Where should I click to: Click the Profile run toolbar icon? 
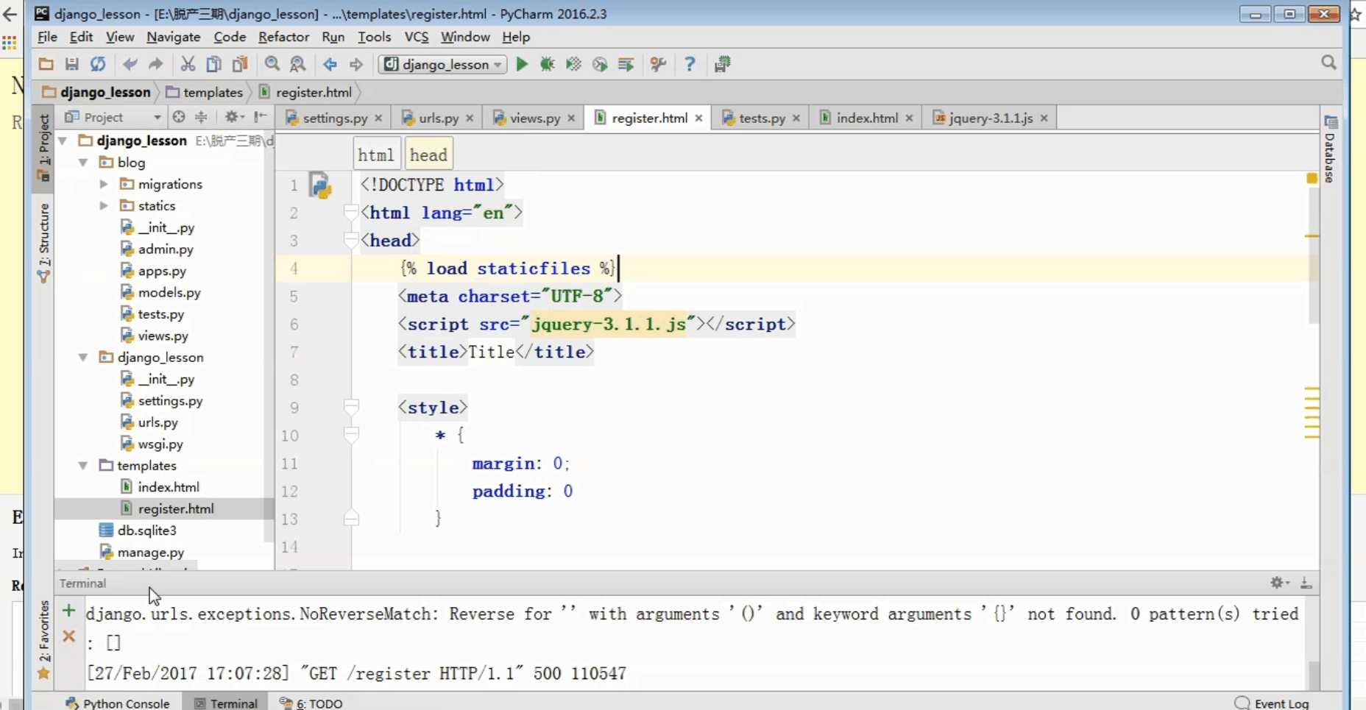[x=600, y=64]
